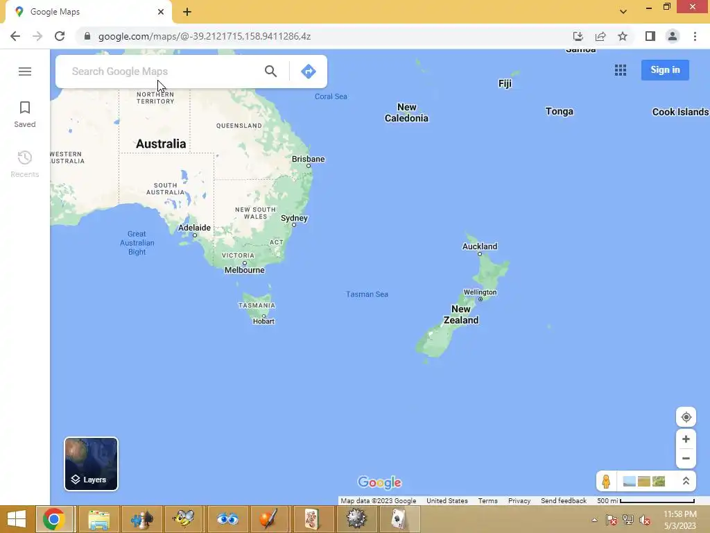
Task: View site lock information
Action: click(87, 36)
